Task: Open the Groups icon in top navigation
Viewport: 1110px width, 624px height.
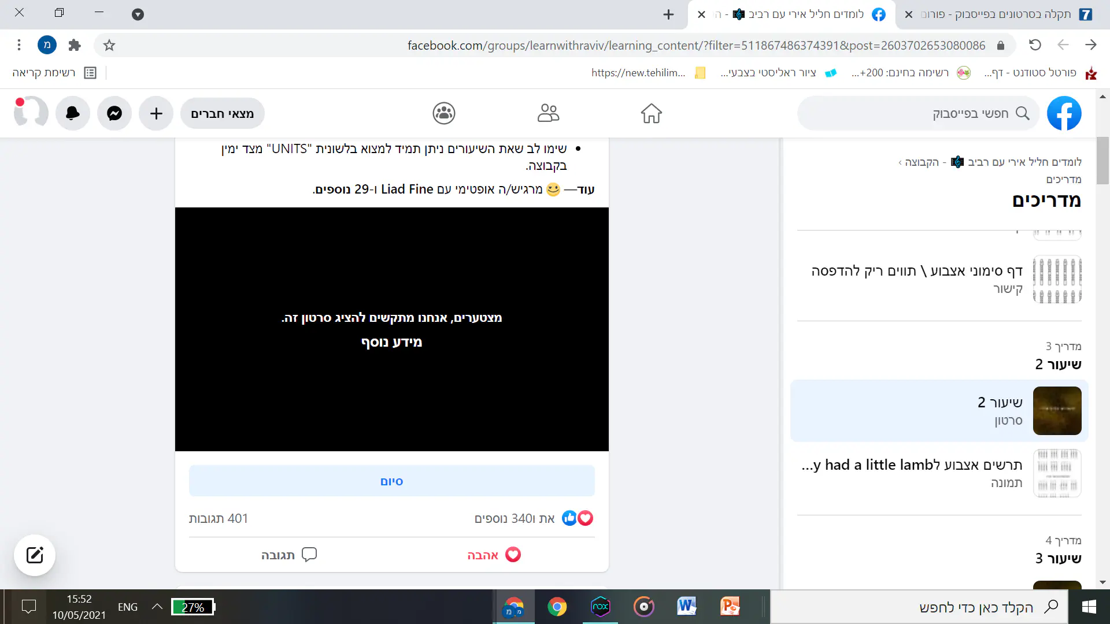Action: tap(444, 113)
